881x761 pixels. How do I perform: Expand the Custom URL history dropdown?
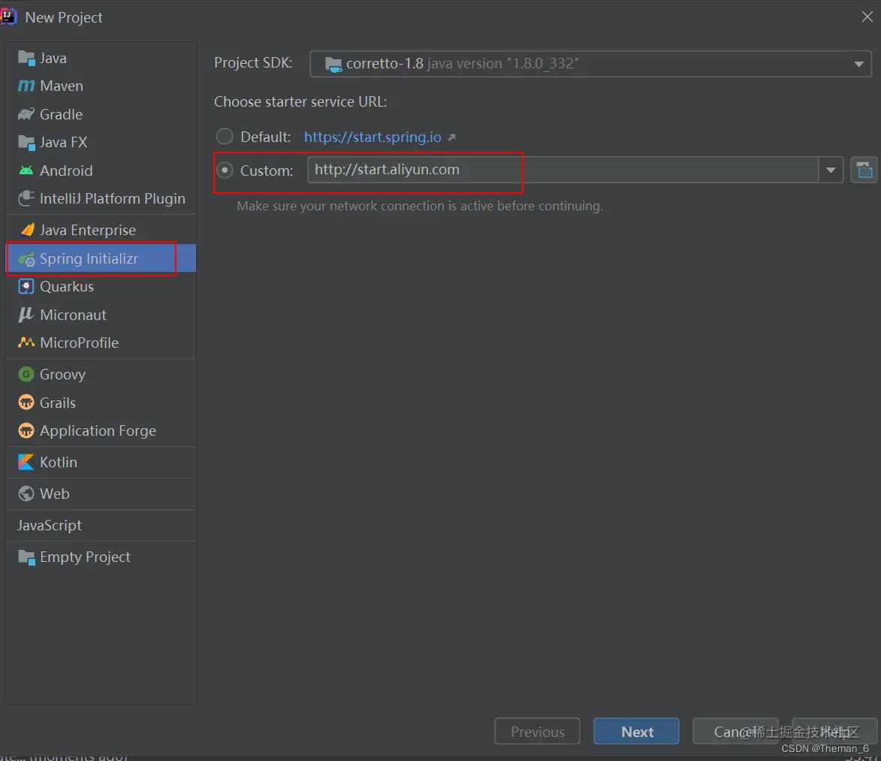[831, 170]
